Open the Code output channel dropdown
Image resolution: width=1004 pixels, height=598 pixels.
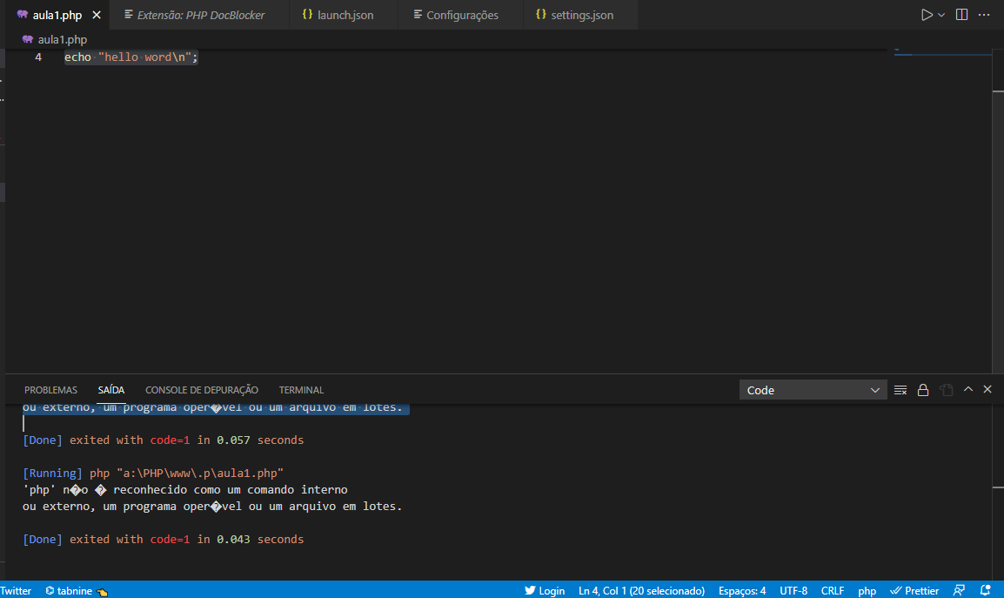click(x=813, y=390)
